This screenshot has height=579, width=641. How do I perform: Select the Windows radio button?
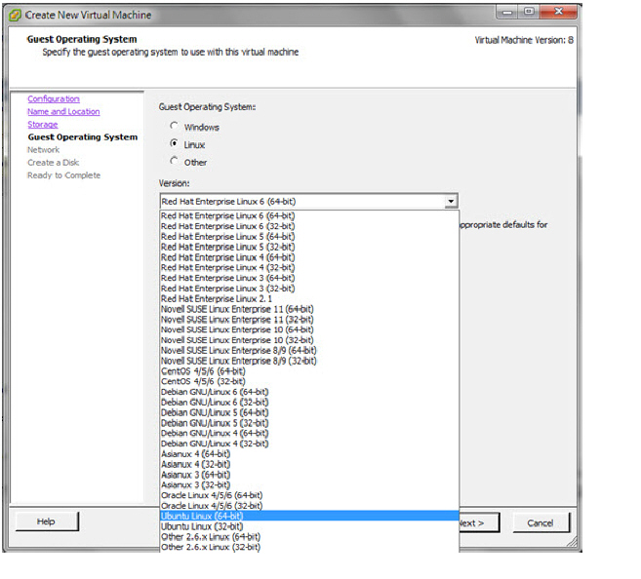click(x=174, y=126)
